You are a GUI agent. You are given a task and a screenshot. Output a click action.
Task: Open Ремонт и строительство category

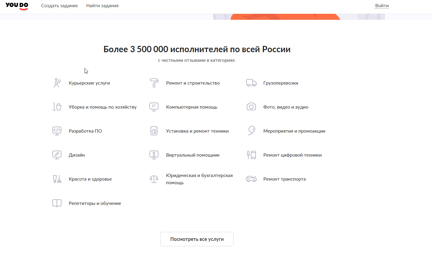(x=193, y=83)
